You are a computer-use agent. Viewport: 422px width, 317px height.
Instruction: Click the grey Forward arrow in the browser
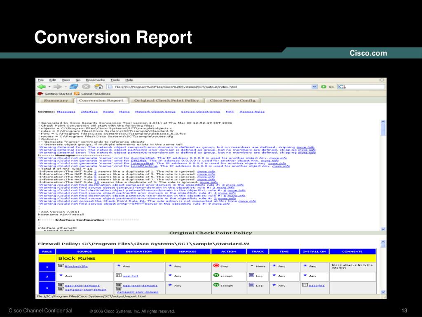point(57,87)
